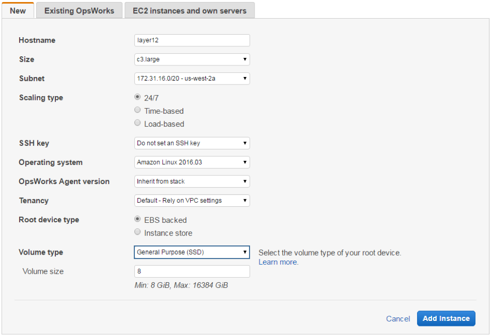Select the New tab
The width and height of the screenshot is (490, 336).
[x=18, y=11]
